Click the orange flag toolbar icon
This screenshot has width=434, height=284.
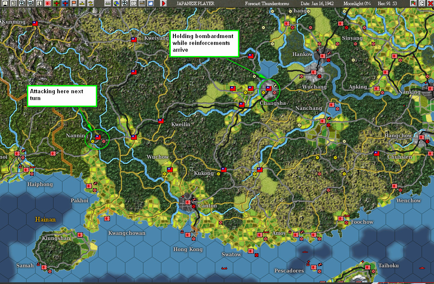tap(74, 3)
